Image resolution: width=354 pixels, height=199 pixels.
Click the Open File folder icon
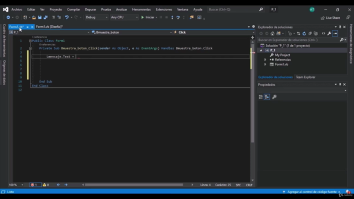(34, 17)
